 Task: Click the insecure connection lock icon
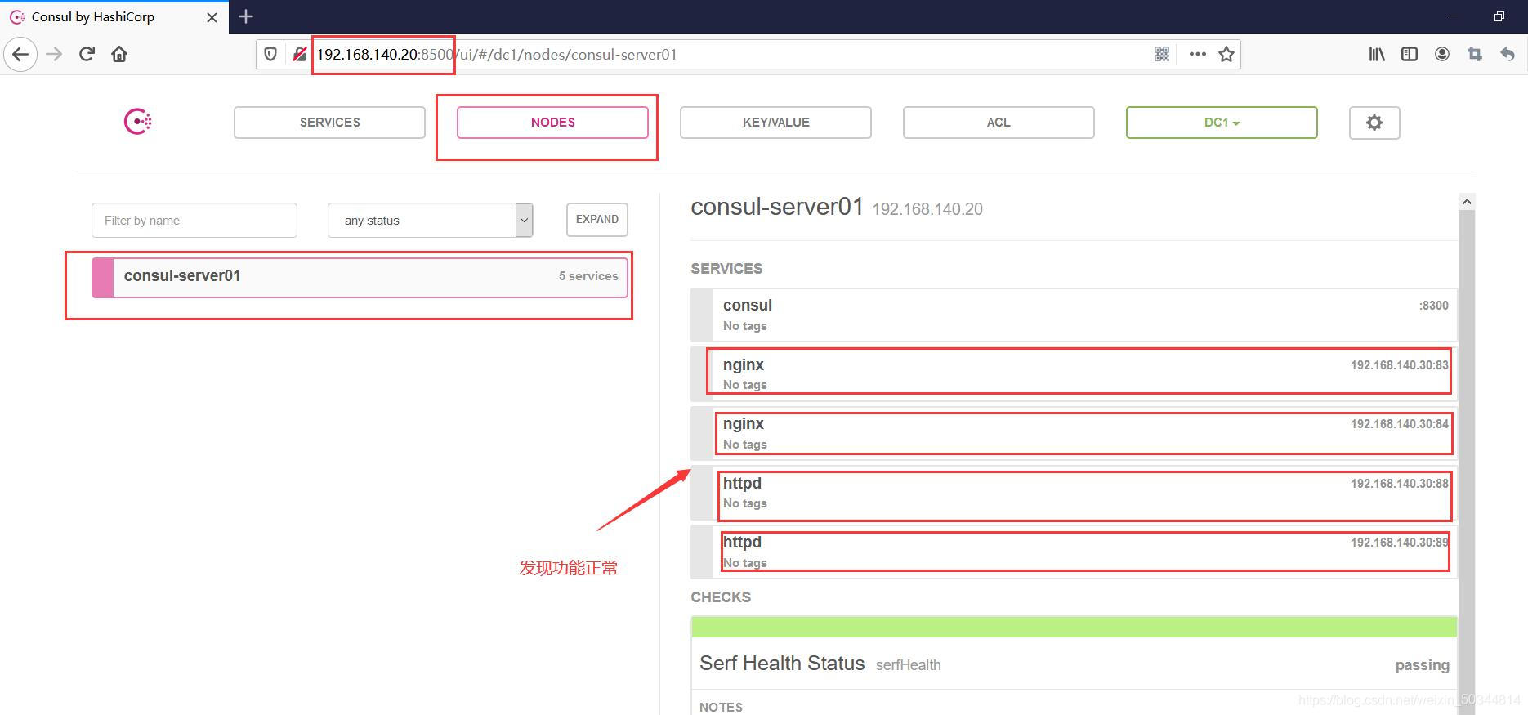(299, 55)
